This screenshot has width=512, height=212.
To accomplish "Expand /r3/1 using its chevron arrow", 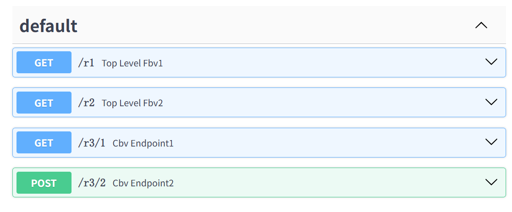I will (491, 142).
